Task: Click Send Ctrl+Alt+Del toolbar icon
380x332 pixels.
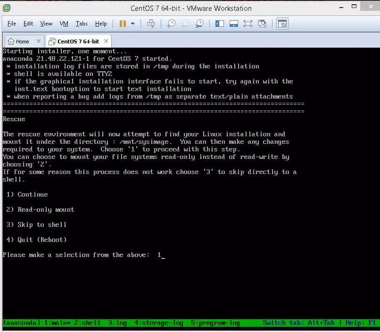Action: [151, 24]
